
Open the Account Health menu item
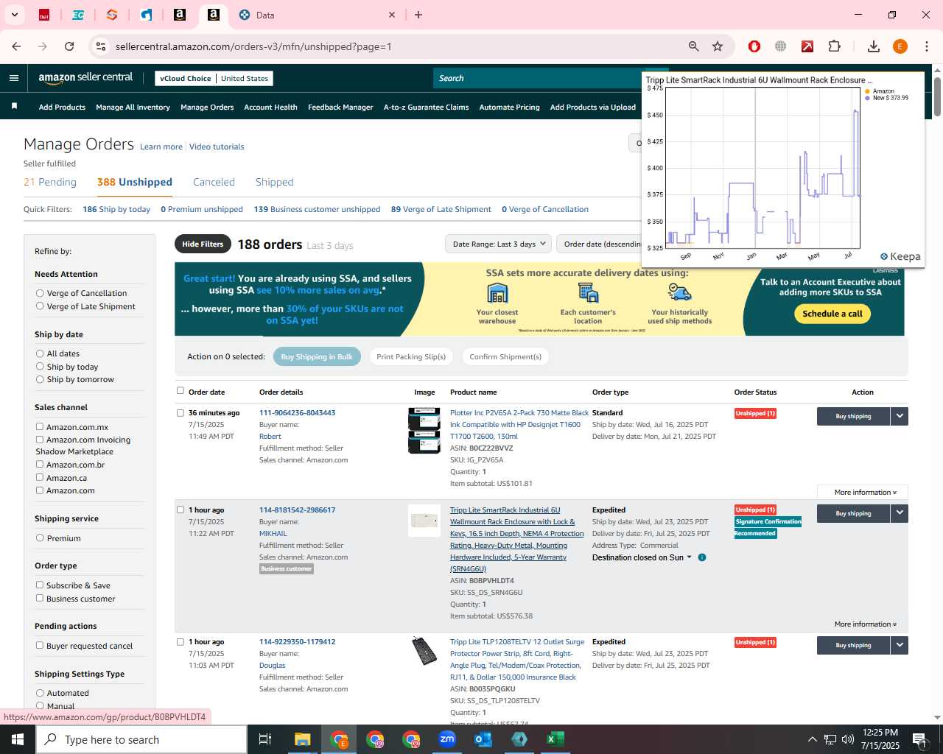pyautogui.click(x=270, y=108)
